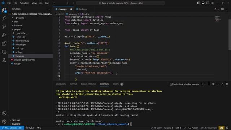Open errors and warnings status item
231x130 pixels.
[x=30, y=128]
